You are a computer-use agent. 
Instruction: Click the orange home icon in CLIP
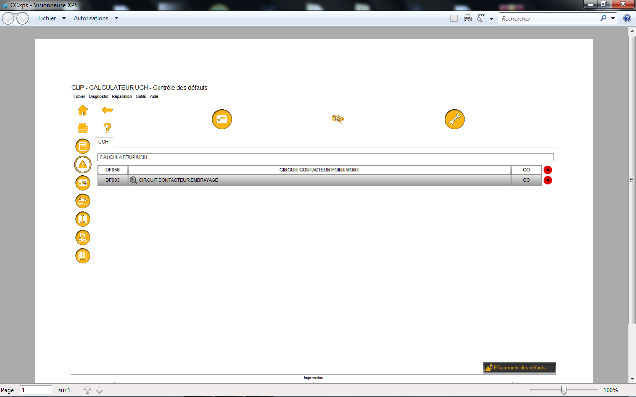[83, 110]
